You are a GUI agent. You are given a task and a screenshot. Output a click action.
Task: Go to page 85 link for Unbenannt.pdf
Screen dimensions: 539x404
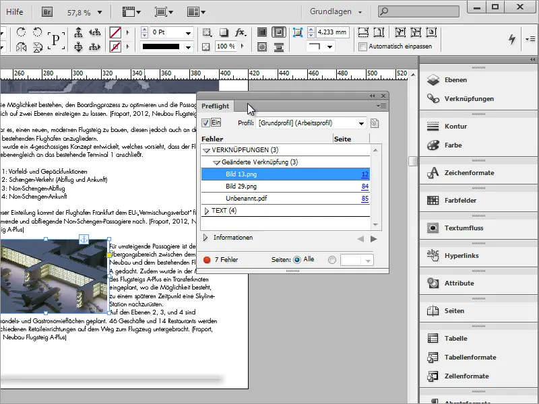point(365,199)
